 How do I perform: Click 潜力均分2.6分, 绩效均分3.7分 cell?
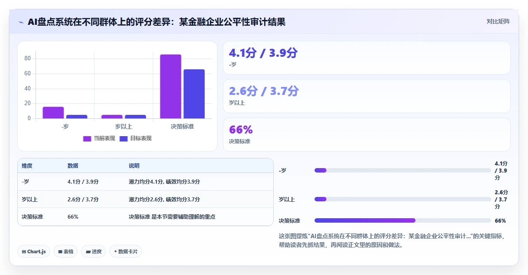[164, 199]
